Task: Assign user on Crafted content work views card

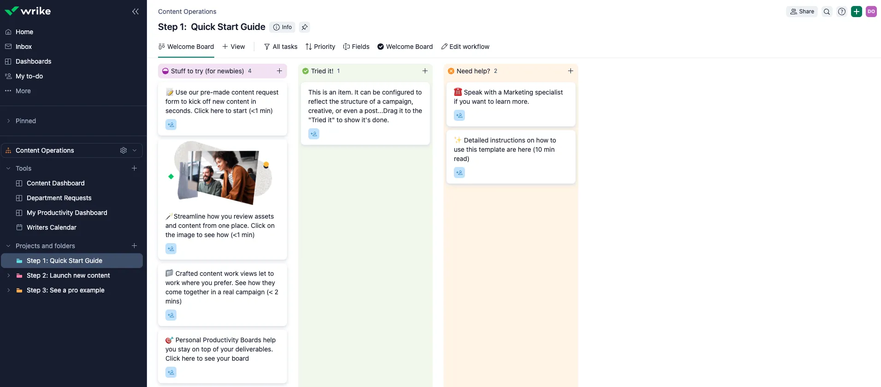Action: 171,315
